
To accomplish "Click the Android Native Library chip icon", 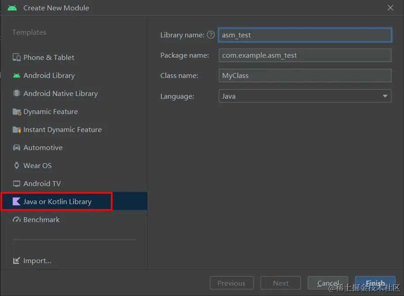I will tap(17, 93).
